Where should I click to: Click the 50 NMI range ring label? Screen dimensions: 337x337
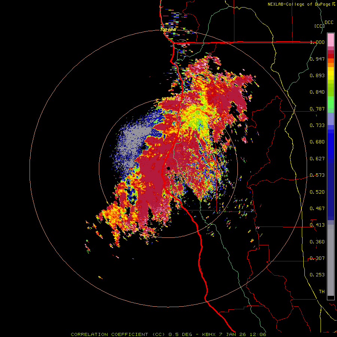168,99
